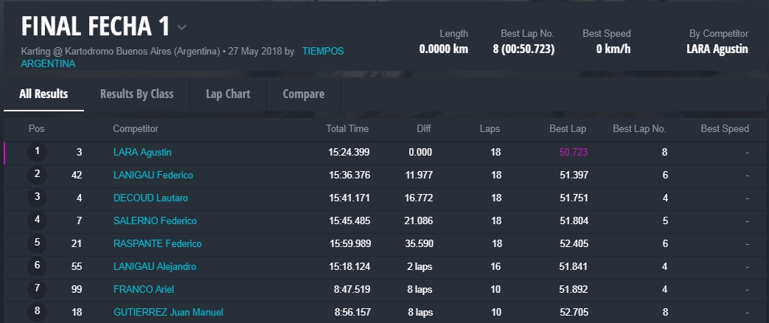Expand the FINAL FECHA 1 dropdown chevron
Screen dimensions: 769x323
pyautogui.click(x=182, y=28)
